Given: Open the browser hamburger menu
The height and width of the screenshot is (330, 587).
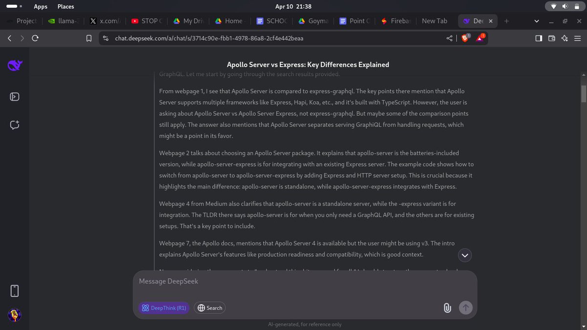Looking at the screenshot, I should (x=578, y=38).
